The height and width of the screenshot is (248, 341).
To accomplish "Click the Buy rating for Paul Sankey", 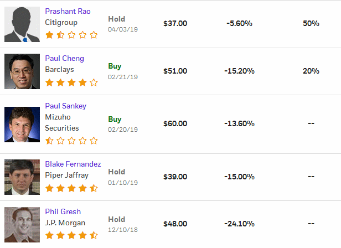I will tap(115, 119).
